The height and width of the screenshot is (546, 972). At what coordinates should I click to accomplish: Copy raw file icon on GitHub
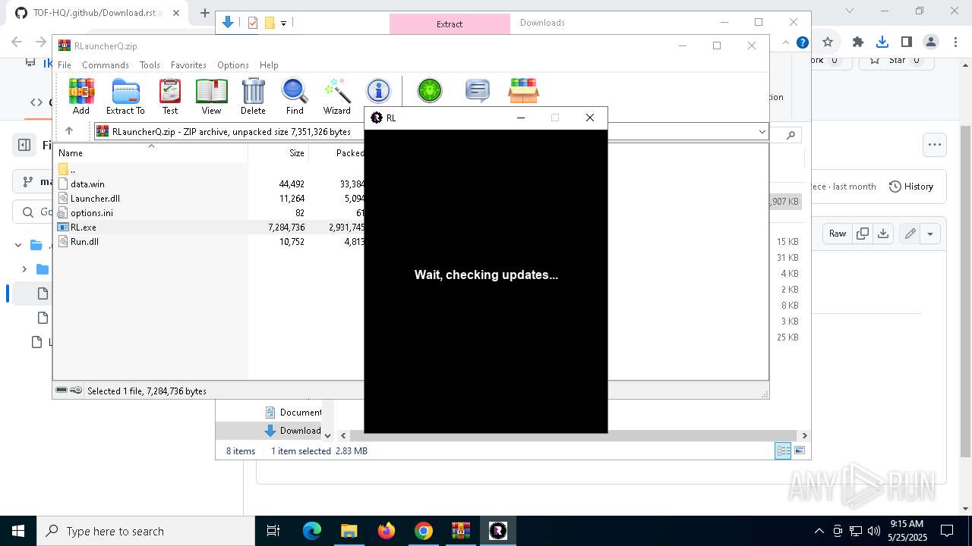pos(863,234)
